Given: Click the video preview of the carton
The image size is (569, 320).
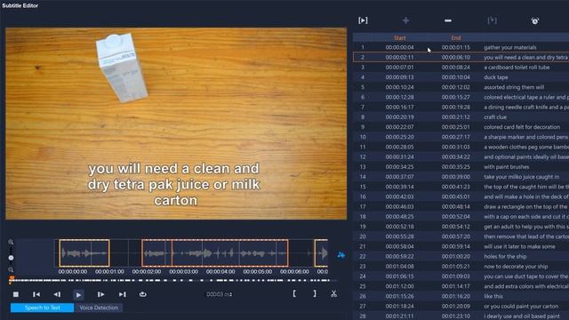Looking at the screenshot, I should (x=176, y=124).
